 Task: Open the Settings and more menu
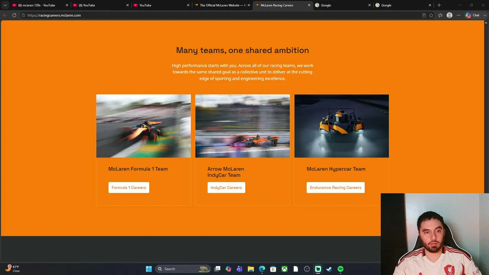459,15
